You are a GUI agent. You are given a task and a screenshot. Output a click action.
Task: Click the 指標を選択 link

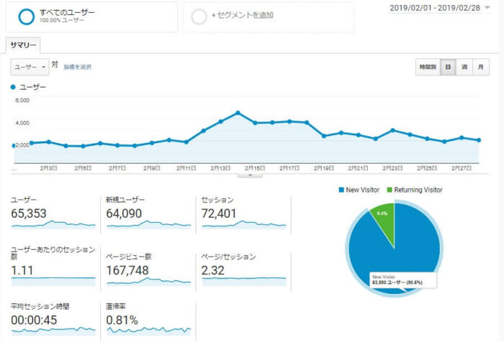tap(78, 67)
